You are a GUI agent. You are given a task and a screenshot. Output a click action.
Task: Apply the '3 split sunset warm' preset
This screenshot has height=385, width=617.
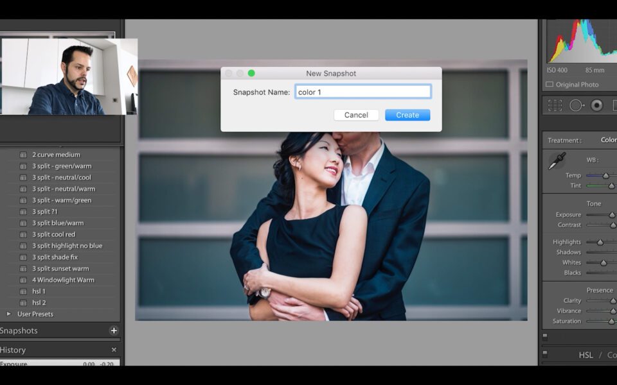(x=60, y=269)
